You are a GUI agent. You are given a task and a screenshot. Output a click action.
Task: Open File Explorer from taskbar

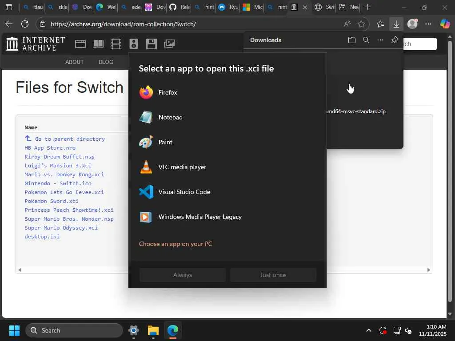tap(153, 330)
